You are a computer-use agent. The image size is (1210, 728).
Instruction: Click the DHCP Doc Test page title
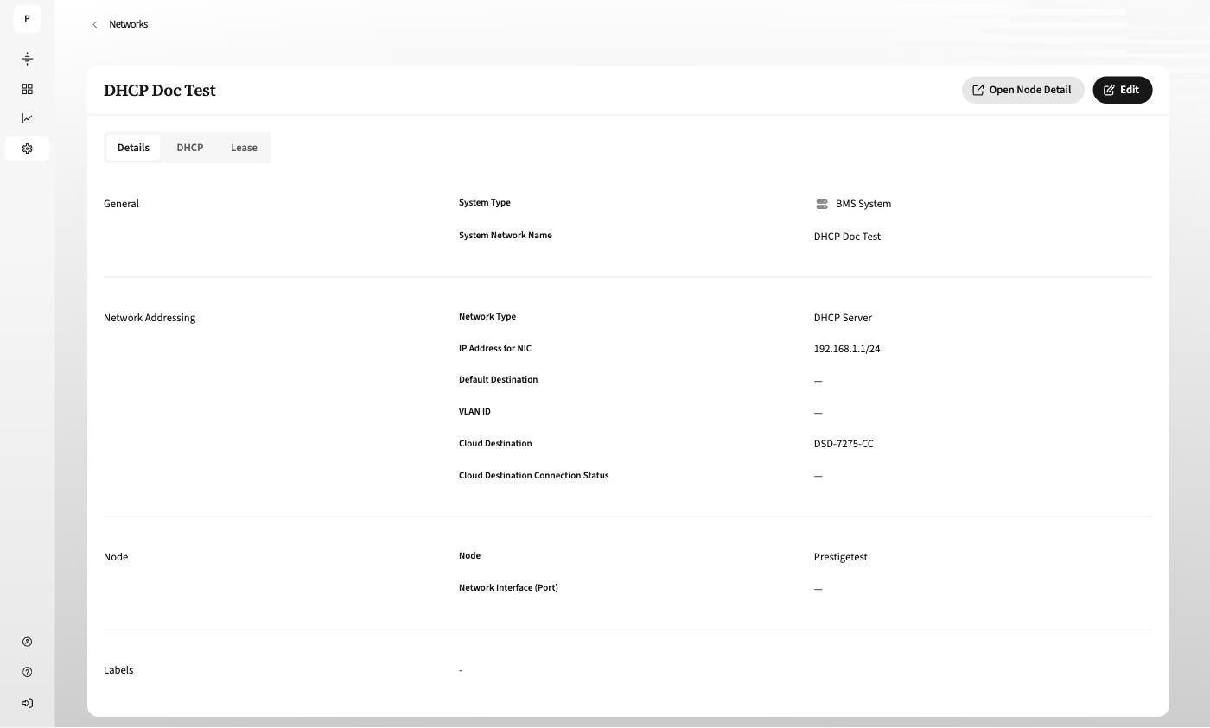pyautogui.click(x=160, y=91)
